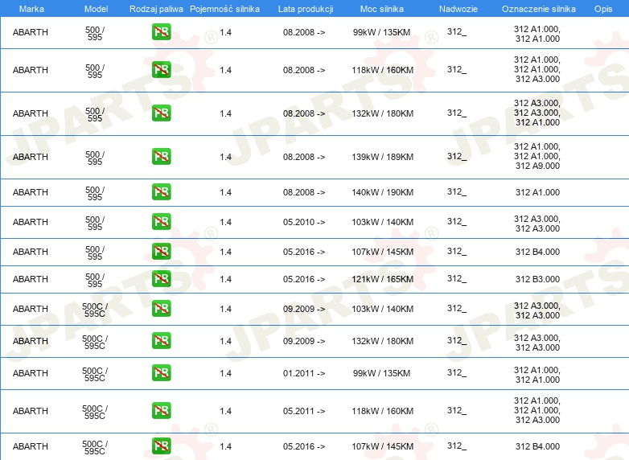Click the petrol icon in the 500C/595C 132kW / 180KM row
629x460 pixels.
[161, 340]
